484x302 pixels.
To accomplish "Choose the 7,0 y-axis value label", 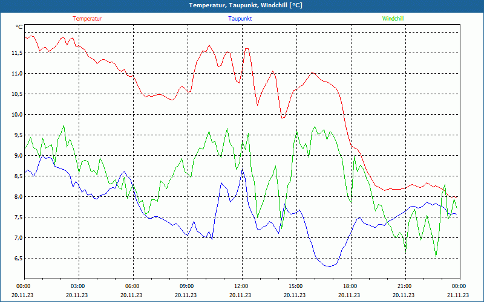I will click(x=18, y=238).
